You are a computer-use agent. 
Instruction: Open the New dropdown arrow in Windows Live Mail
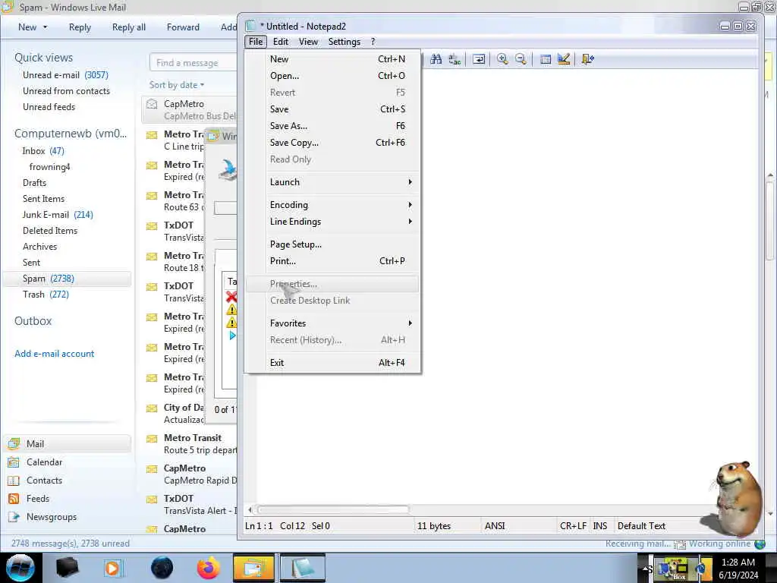click(x=45, y=27)
